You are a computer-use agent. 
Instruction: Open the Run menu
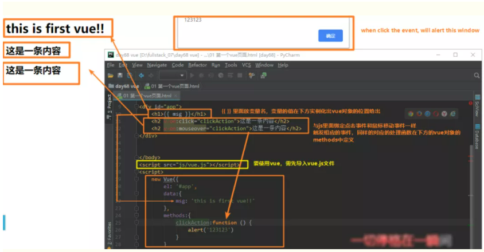pos(216,65)
